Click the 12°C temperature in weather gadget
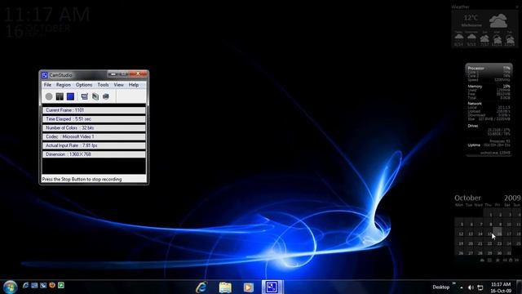The width and height of the screenshot is (522, 294). pyautogui.click(x=471, y=18)
